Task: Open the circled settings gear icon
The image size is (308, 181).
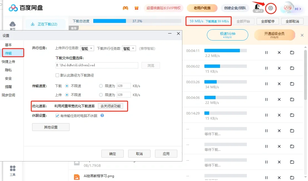Action: click(x=271, y=8)
